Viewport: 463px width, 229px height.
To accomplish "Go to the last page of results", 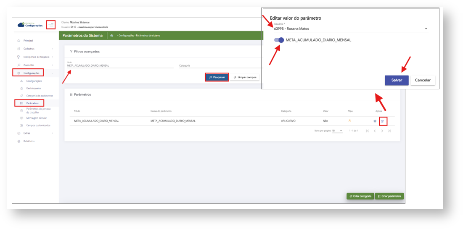I will pyautogui.click(x=390, y=131).
